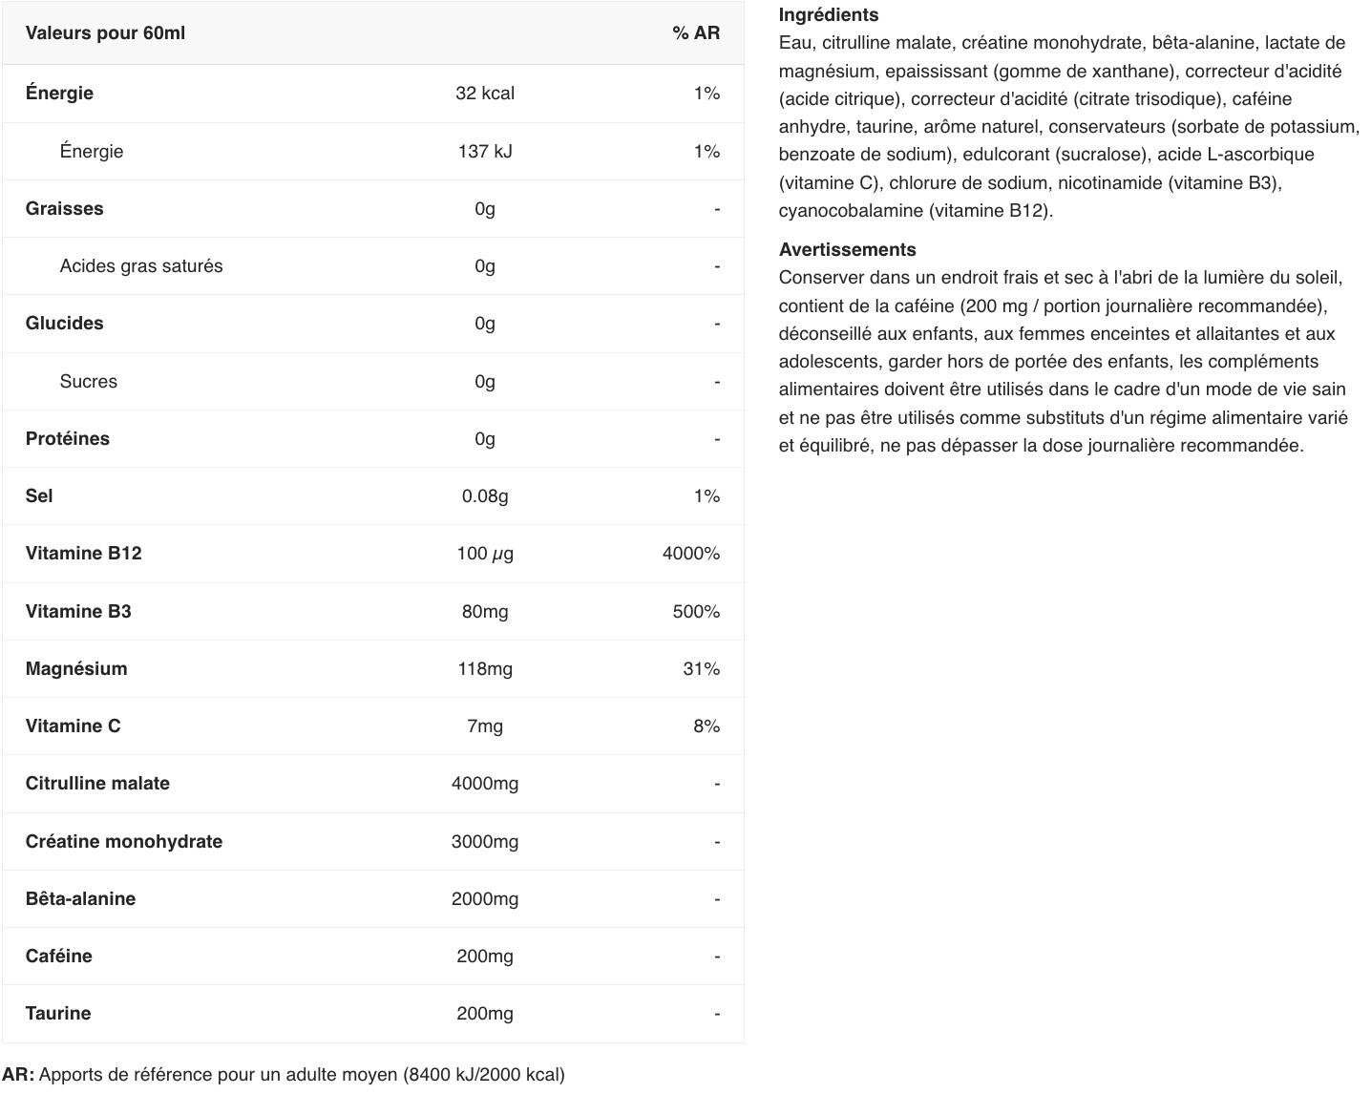
Task: Click the "Acides gras saturés" row label
Action: click(x=140, y=266)
